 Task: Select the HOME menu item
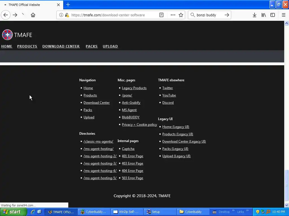(x=7, y=46)
